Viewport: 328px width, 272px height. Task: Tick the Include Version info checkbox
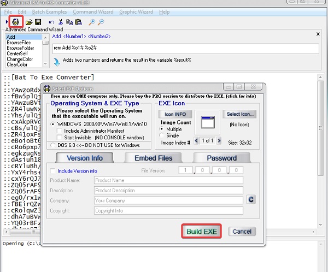(52, 171)
